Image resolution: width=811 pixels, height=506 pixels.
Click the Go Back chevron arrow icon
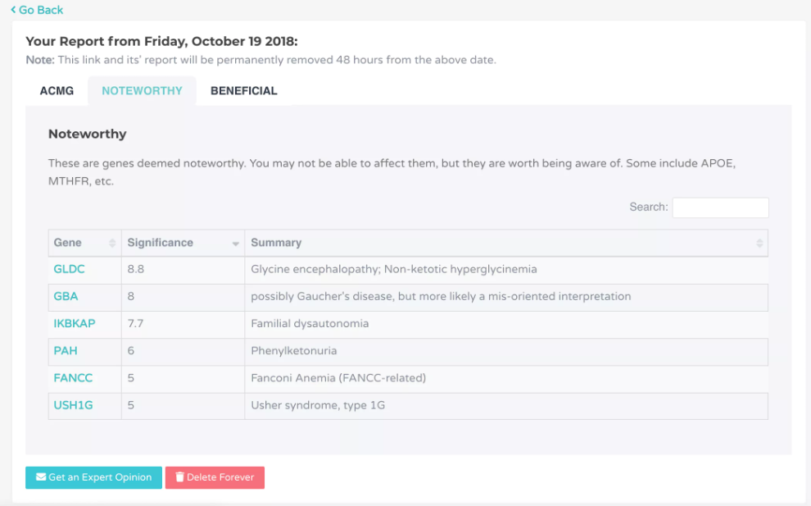(x=13, y=10)
